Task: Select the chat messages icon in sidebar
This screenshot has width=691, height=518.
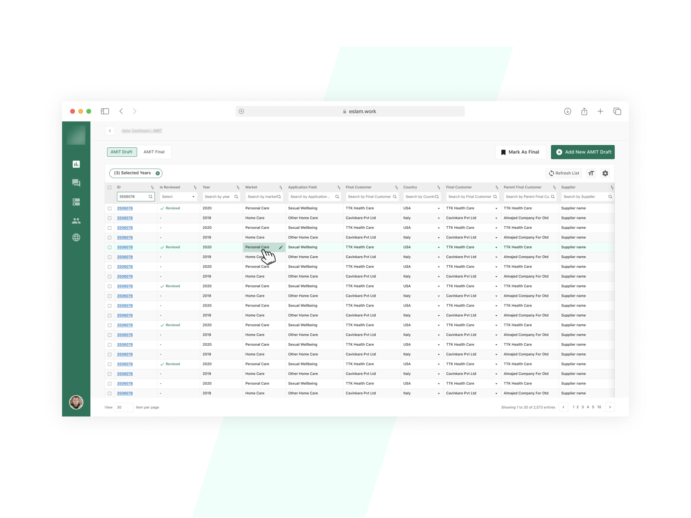Action: click(x=76, y=183)
